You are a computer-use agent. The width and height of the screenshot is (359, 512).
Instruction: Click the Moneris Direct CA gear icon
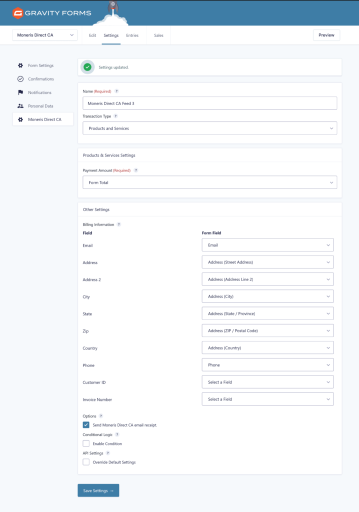(x=20, y=119)
